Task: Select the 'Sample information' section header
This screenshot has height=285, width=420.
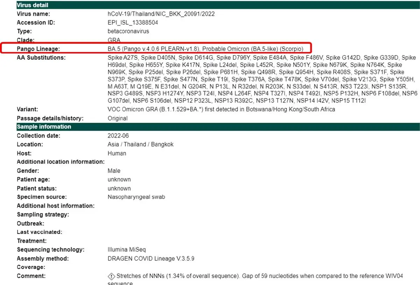Action: (x=218, y=127)
